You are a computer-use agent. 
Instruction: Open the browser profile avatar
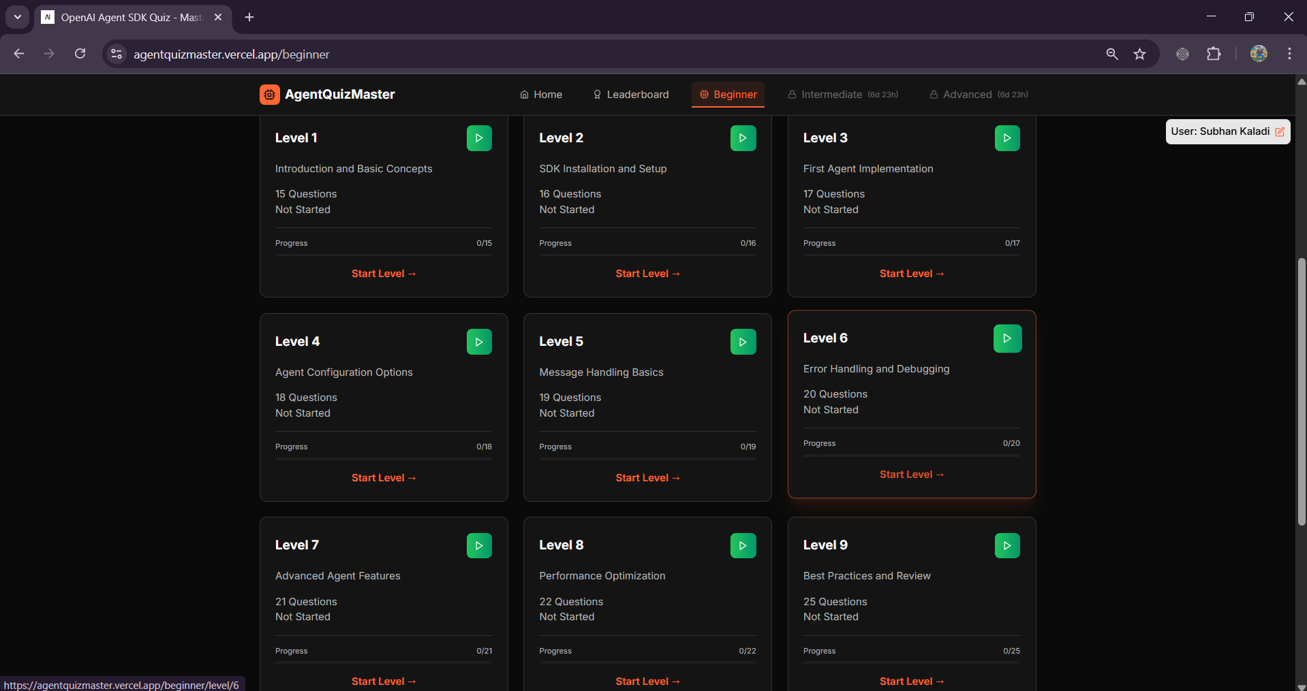pos(1259,54)
